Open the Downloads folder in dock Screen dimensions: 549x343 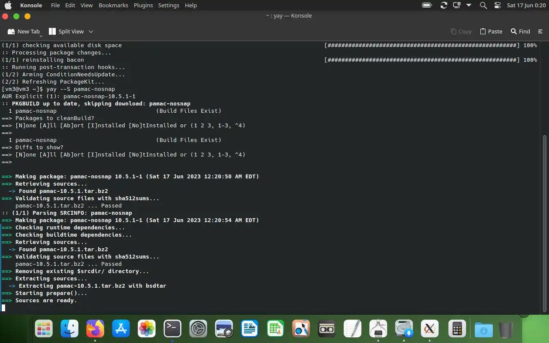(x=484, y=329)
